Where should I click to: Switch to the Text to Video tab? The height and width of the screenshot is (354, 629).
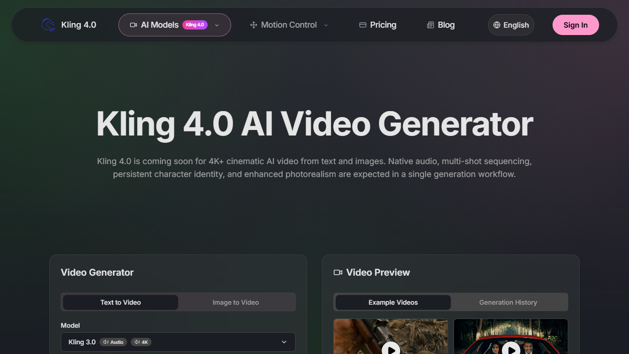coord(121,302)
